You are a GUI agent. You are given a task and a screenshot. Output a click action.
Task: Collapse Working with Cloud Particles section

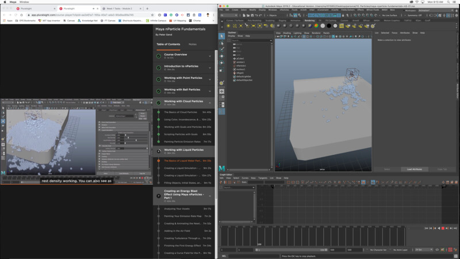pyautogui.click(x=210, y=102)
